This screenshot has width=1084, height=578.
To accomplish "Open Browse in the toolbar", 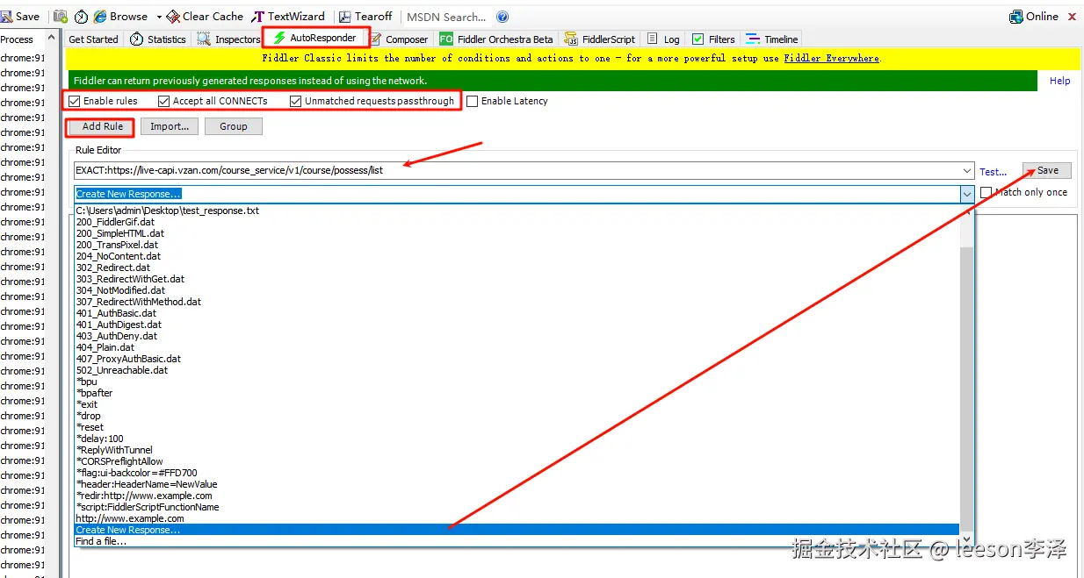I will 121,16.
